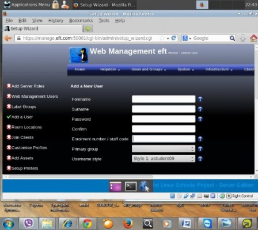
Task: Click the purple file manager panel icon
Action: [115, 187]
